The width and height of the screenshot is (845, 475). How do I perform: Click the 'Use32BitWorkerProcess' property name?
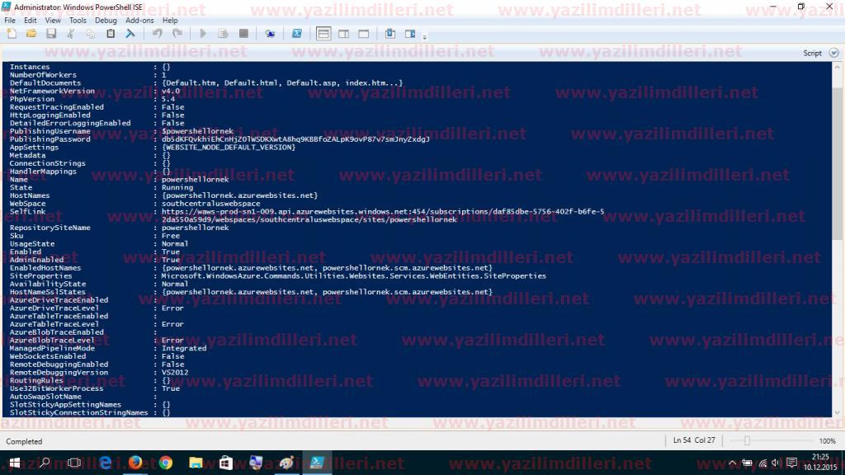tap(56, 388)
